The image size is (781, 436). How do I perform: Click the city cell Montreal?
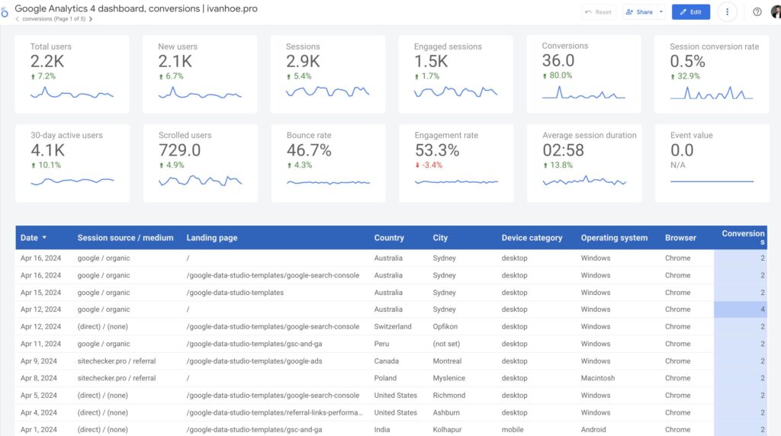[447, 361]
